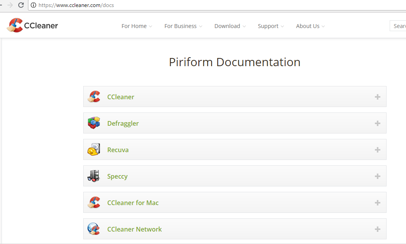View site information icon in address bar
This screenshot has height=244, width=406.
(33, 5)
